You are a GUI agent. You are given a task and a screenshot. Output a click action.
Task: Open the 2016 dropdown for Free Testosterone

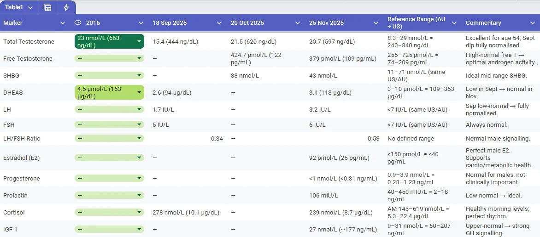(x=139, y=58)
